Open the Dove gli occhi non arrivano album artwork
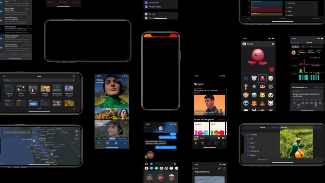 coord(209,105)
